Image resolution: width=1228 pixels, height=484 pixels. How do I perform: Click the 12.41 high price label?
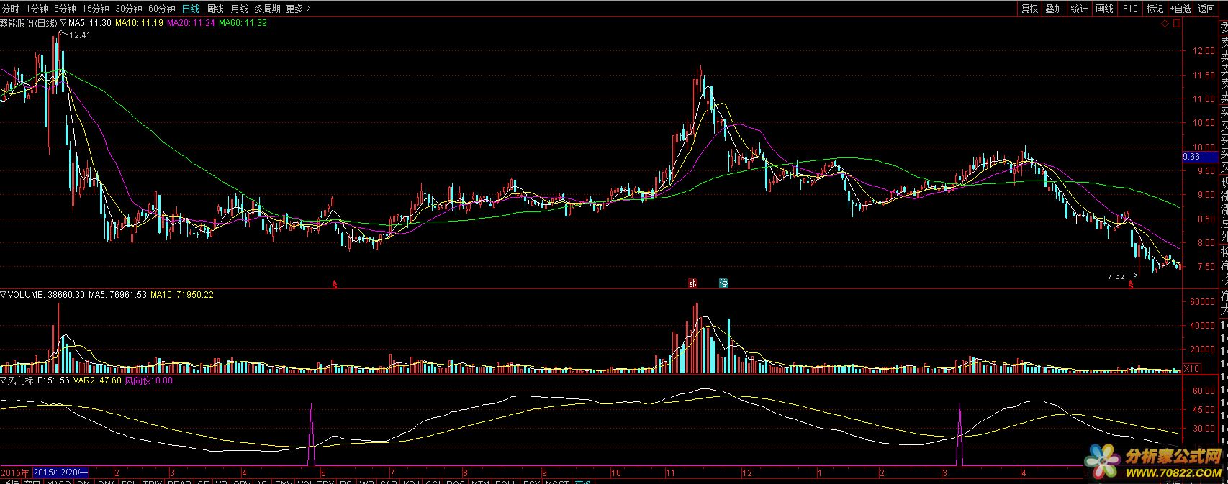[80, 35]
